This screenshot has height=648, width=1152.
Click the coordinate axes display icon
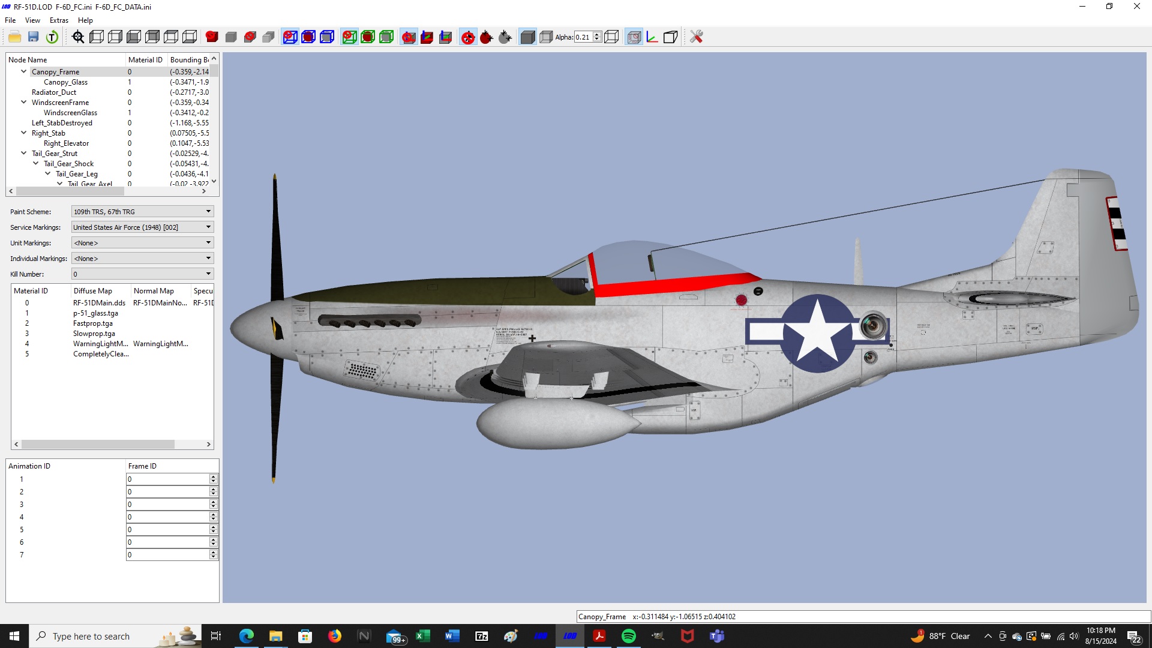652,37
